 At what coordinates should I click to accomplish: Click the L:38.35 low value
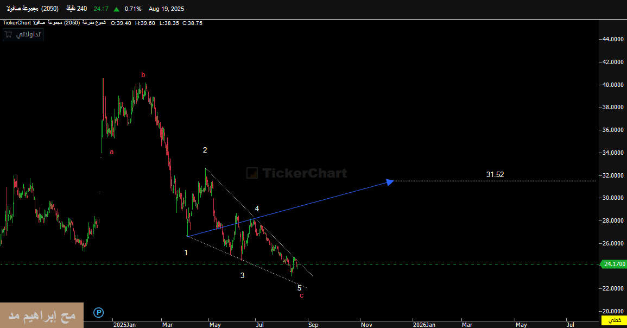(x=169, y=23)
